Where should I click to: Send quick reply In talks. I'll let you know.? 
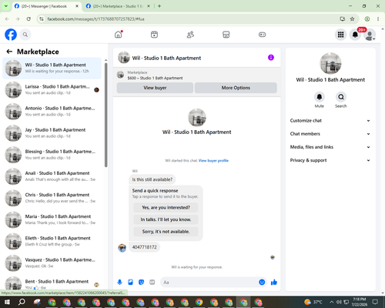point(166,219)
